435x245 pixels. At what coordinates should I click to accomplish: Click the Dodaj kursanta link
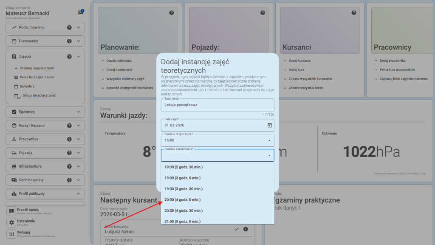point(299,61)
